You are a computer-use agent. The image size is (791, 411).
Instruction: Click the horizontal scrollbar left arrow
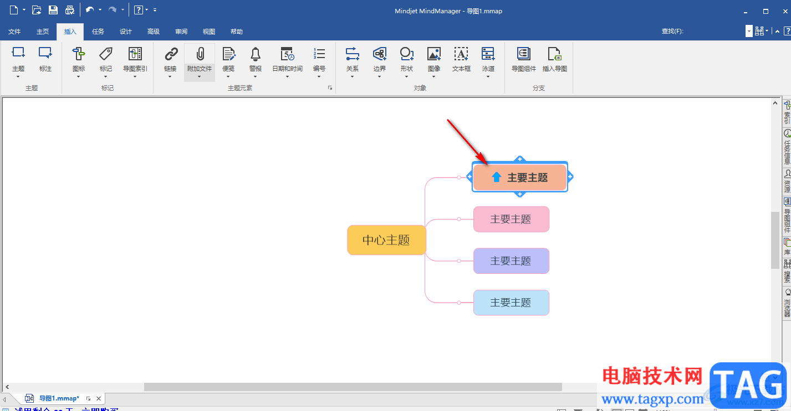(7, 387)
